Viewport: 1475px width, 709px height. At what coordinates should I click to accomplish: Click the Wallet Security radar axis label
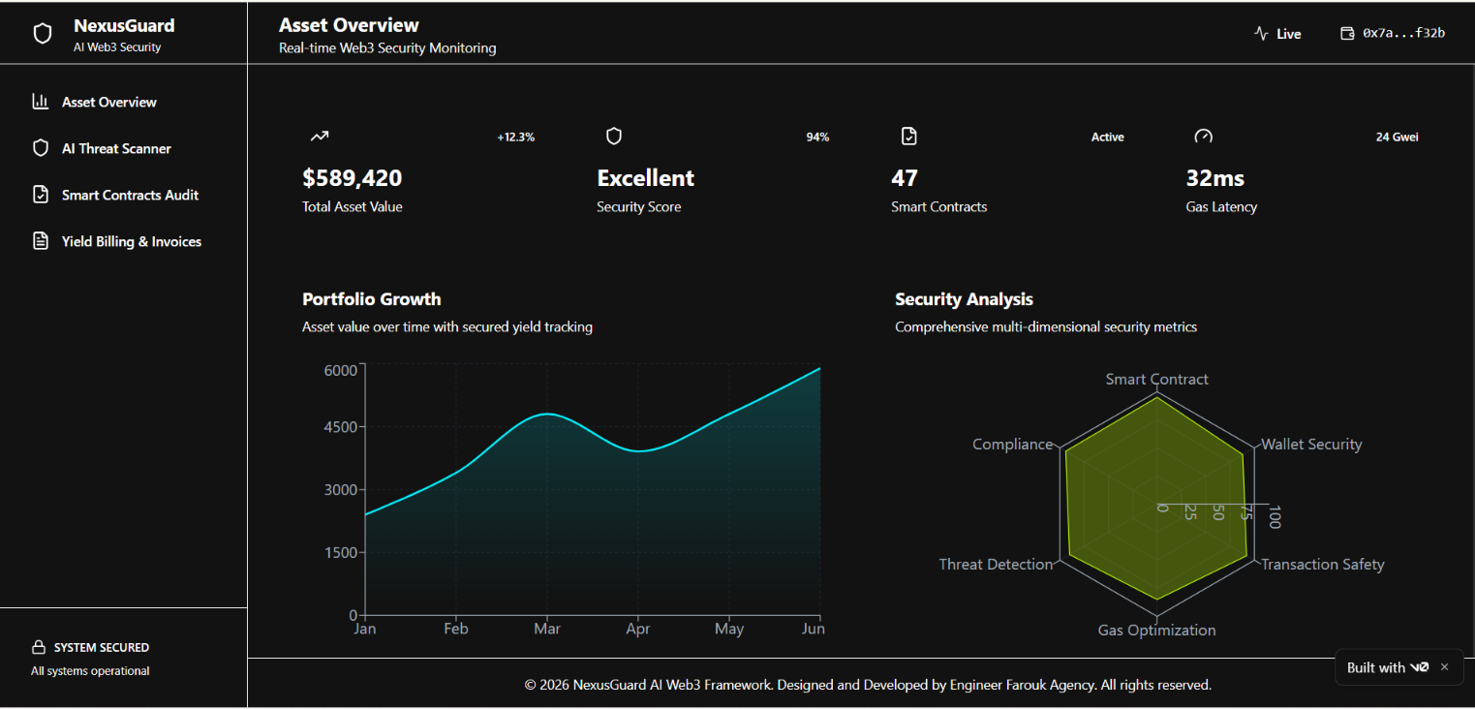[1311, 445]
